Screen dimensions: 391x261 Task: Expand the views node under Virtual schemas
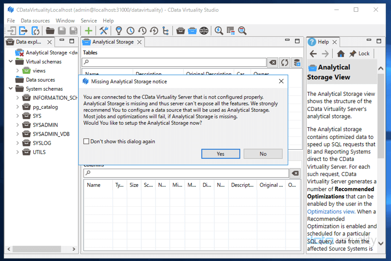18,71
